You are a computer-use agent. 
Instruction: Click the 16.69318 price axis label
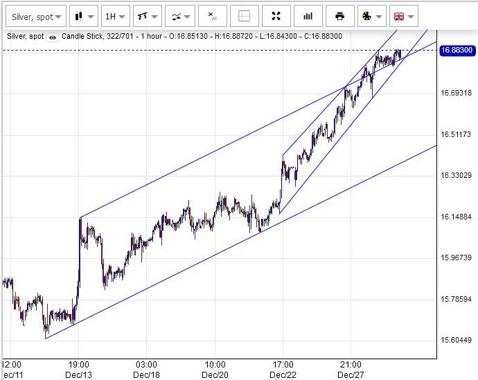point(456,93)
